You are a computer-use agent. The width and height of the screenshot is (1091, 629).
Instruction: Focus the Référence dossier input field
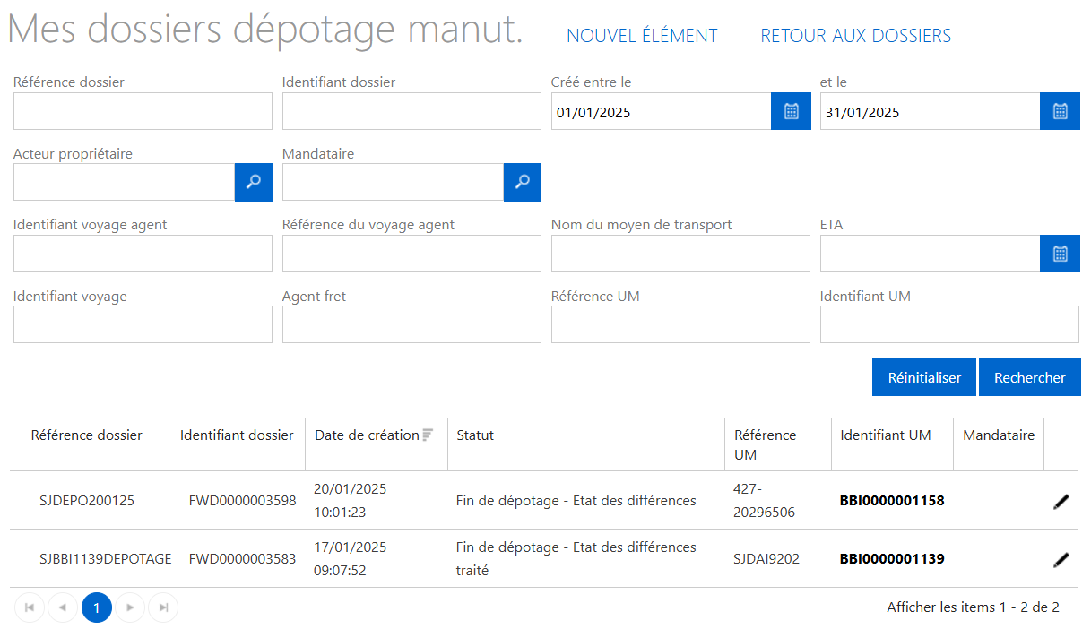click(143, 111)
